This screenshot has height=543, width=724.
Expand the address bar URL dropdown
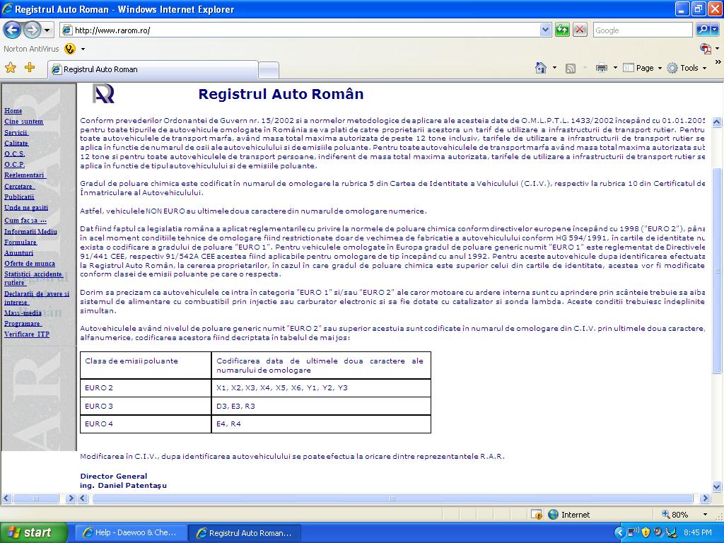click(545, 30)
